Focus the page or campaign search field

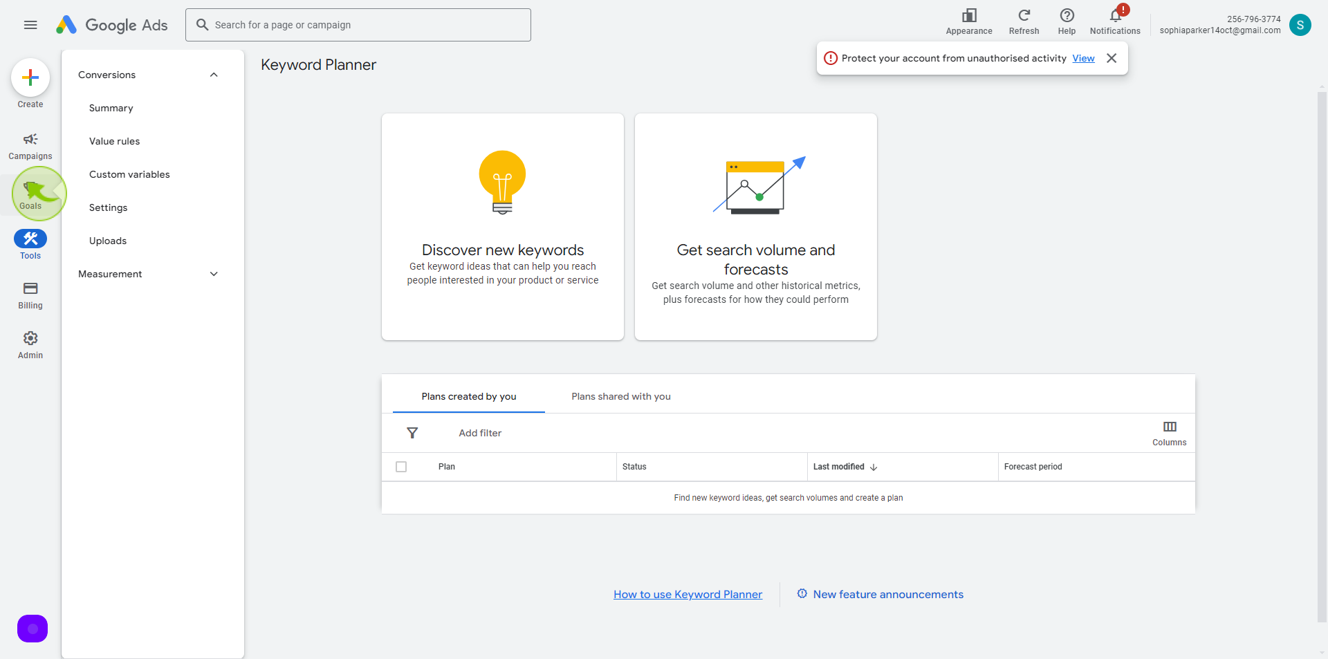coord(358,25)
